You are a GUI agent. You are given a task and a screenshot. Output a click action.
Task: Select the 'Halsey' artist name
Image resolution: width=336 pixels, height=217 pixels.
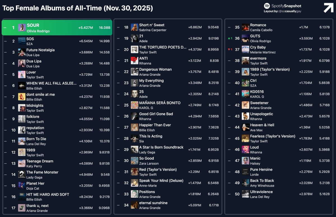point(255,163)
